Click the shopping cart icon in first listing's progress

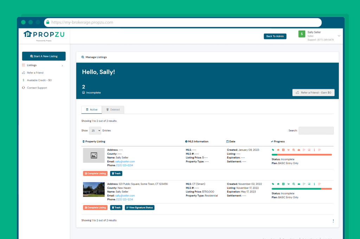288,150
